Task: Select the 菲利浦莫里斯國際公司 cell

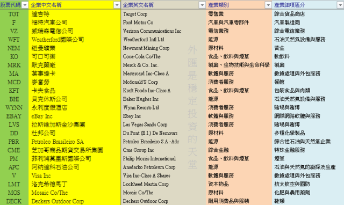Action: pos(75,158)
